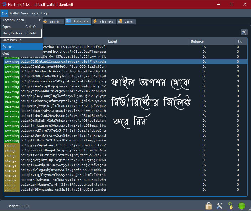Click the seed icon in status bar
The height and width of the screenshot is (211, 251).
pyautogui.click(x=230, y=206)
